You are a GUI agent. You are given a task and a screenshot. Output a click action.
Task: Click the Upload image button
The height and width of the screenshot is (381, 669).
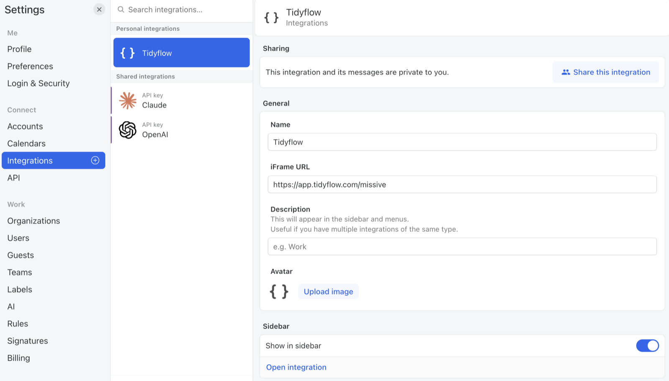tap(328, 292)
